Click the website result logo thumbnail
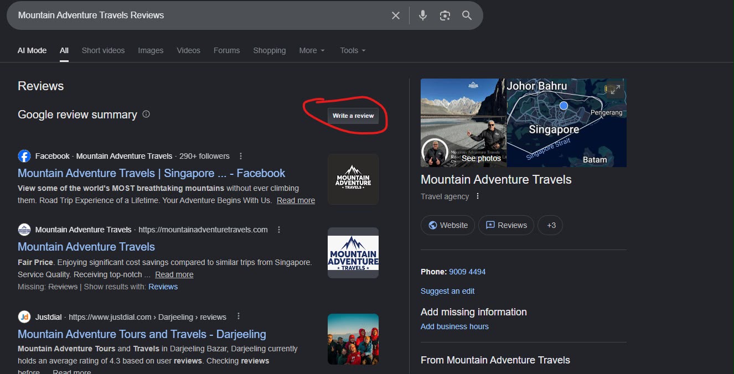The height and width of the screenshot is (374, 734). (353, 253)
